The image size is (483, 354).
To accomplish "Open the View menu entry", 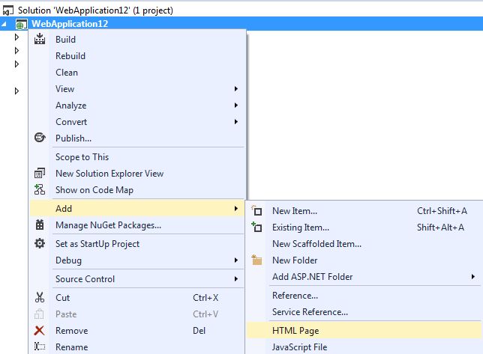I will pos(138,89).
